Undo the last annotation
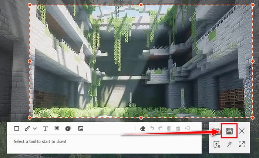 point(152,128)
